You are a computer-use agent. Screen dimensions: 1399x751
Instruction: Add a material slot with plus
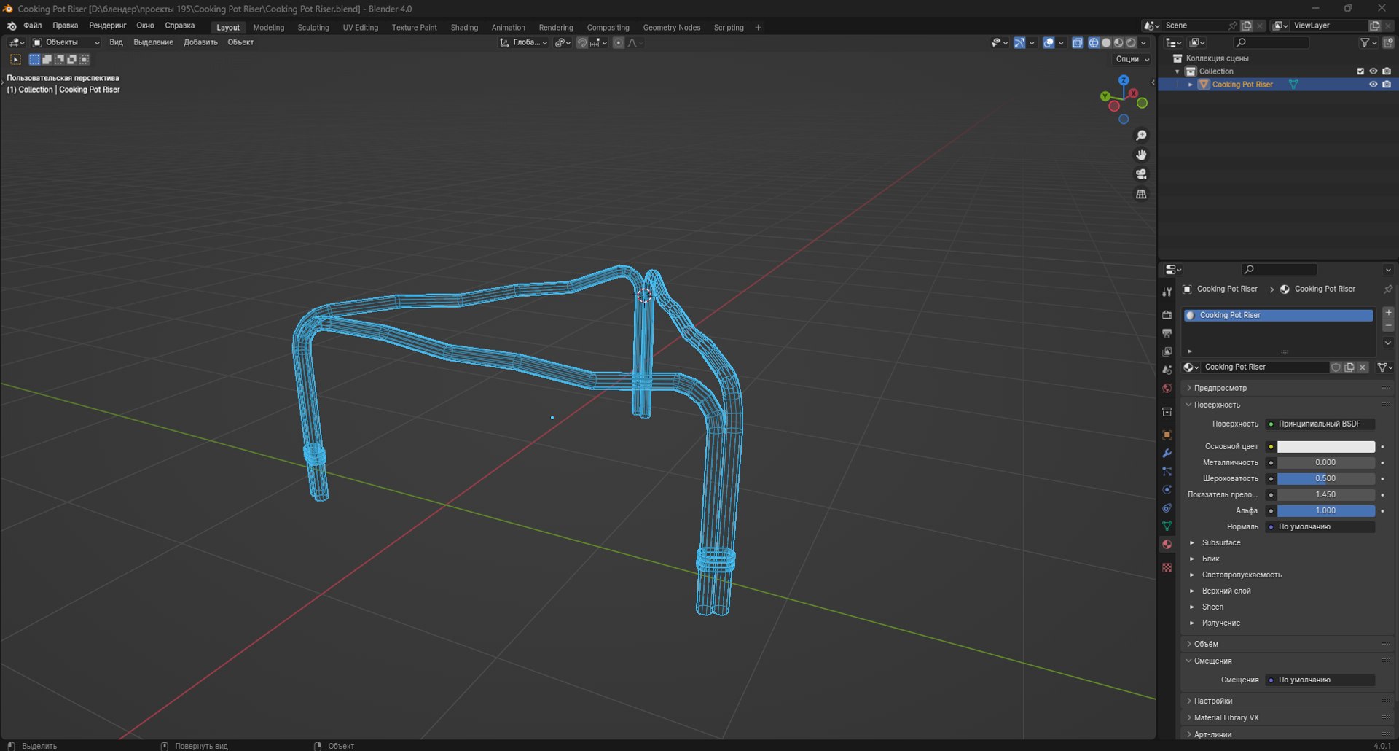[x=1388, y=313]
